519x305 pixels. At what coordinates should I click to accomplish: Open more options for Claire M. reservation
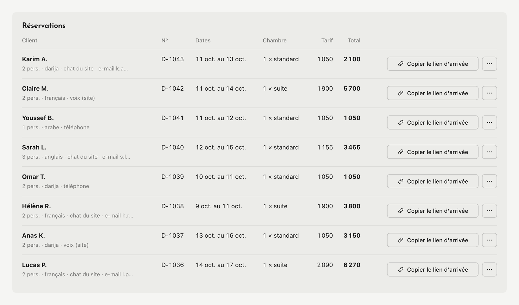pos(489,93)
